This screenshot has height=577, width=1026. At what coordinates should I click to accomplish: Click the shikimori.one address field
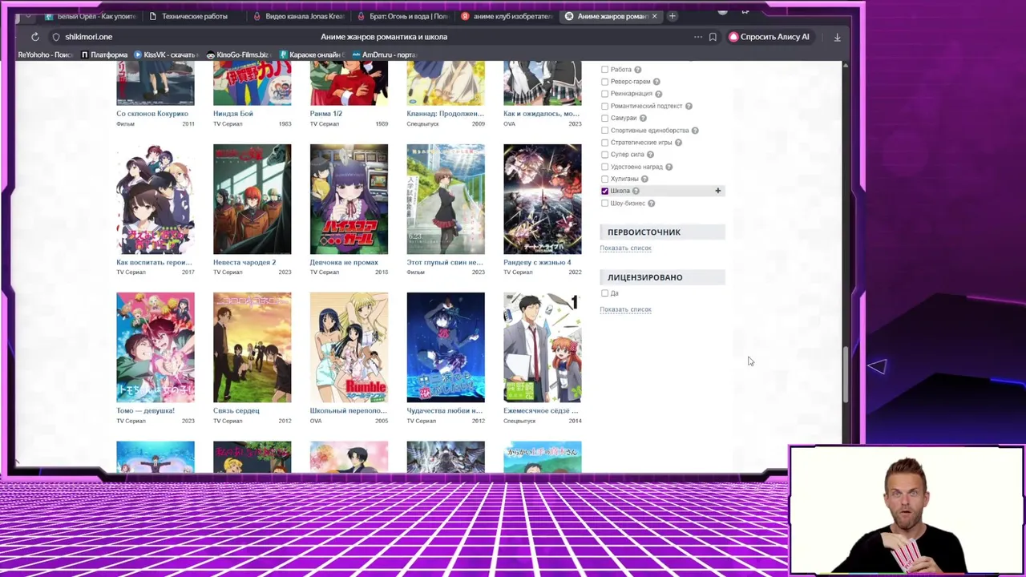click(x=88, y=37)
